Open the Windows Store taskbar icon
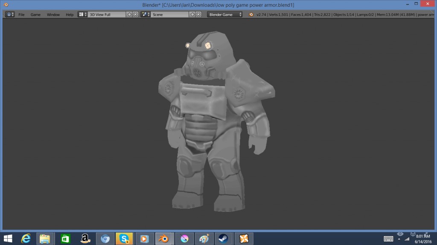Image resolution: width=437 pixels, height=245 pixels. pyautogui.click(x=65, y=239)
